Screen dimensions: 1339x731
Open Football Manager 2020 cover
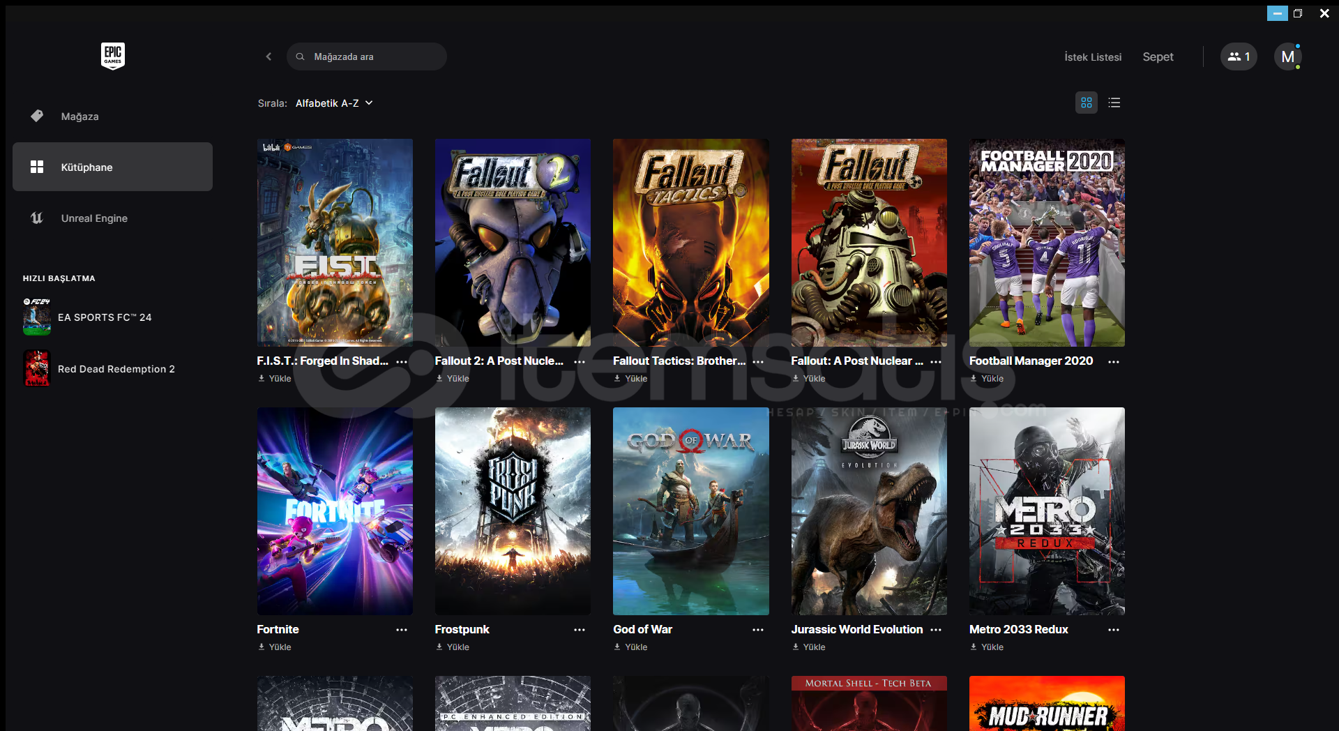click(1047, 243)
